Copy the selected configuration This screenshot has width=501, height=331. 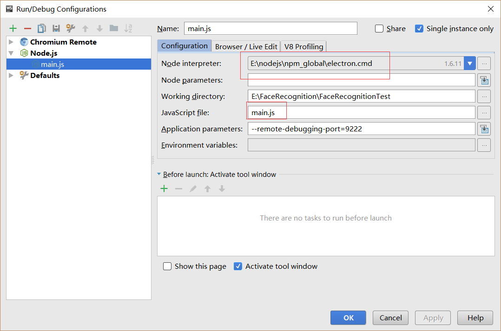pyautogui.click(x=42, y=28)
